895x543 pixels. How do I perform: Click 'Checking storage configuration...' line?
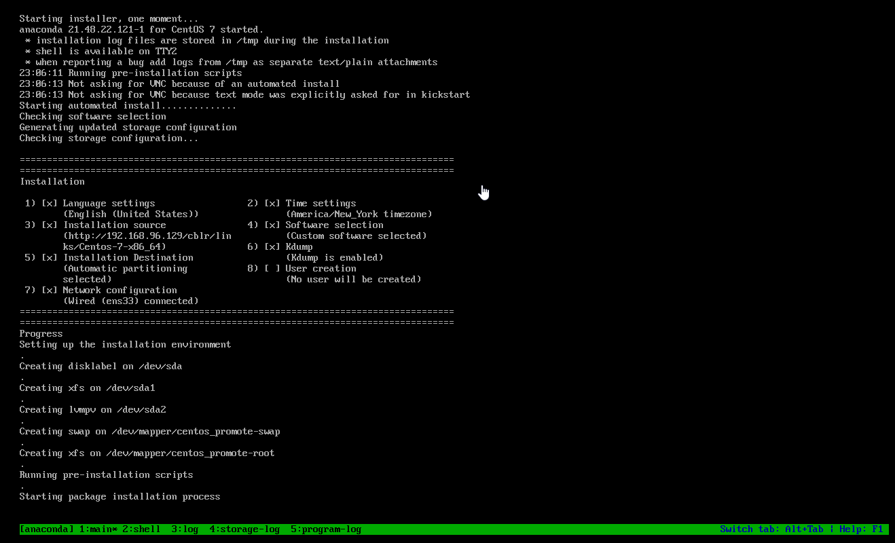click(109, 138)
